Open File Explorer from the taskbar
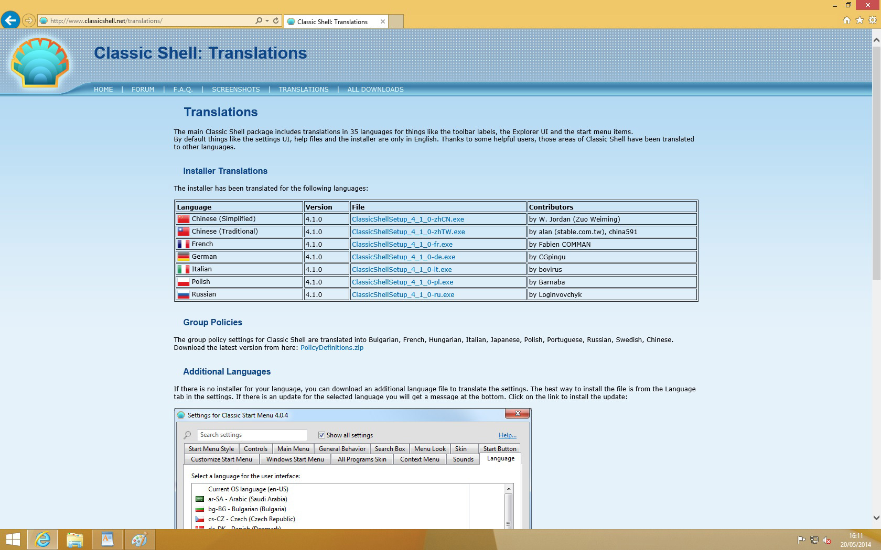The image size is (881, 550). [x=75, y=540]
